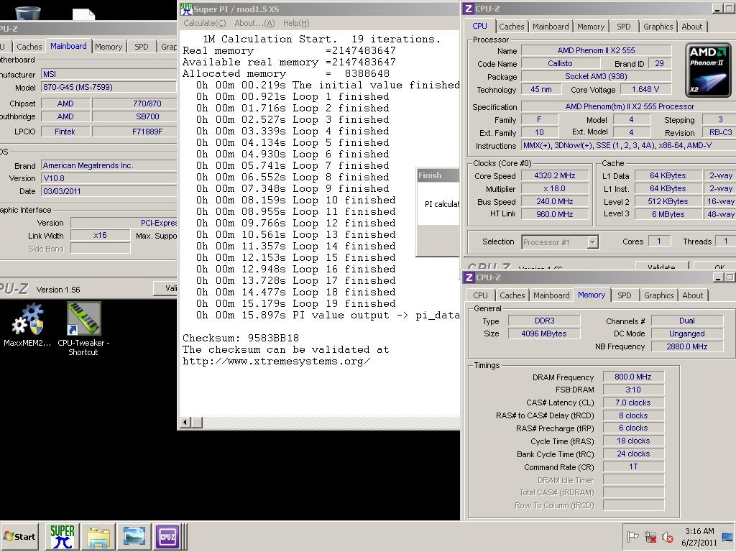
Task: Select Graphics tab in top-right CPU-Z window
Action: [x=658, y=27]
